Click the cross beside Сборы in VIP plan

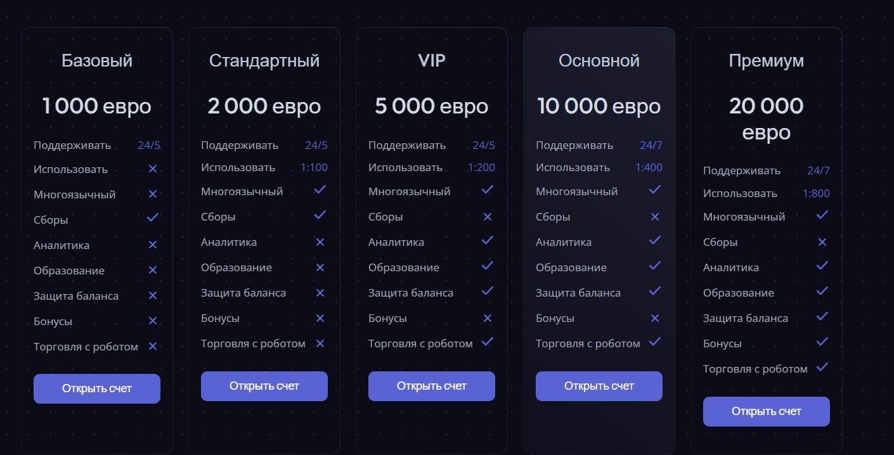488,217
